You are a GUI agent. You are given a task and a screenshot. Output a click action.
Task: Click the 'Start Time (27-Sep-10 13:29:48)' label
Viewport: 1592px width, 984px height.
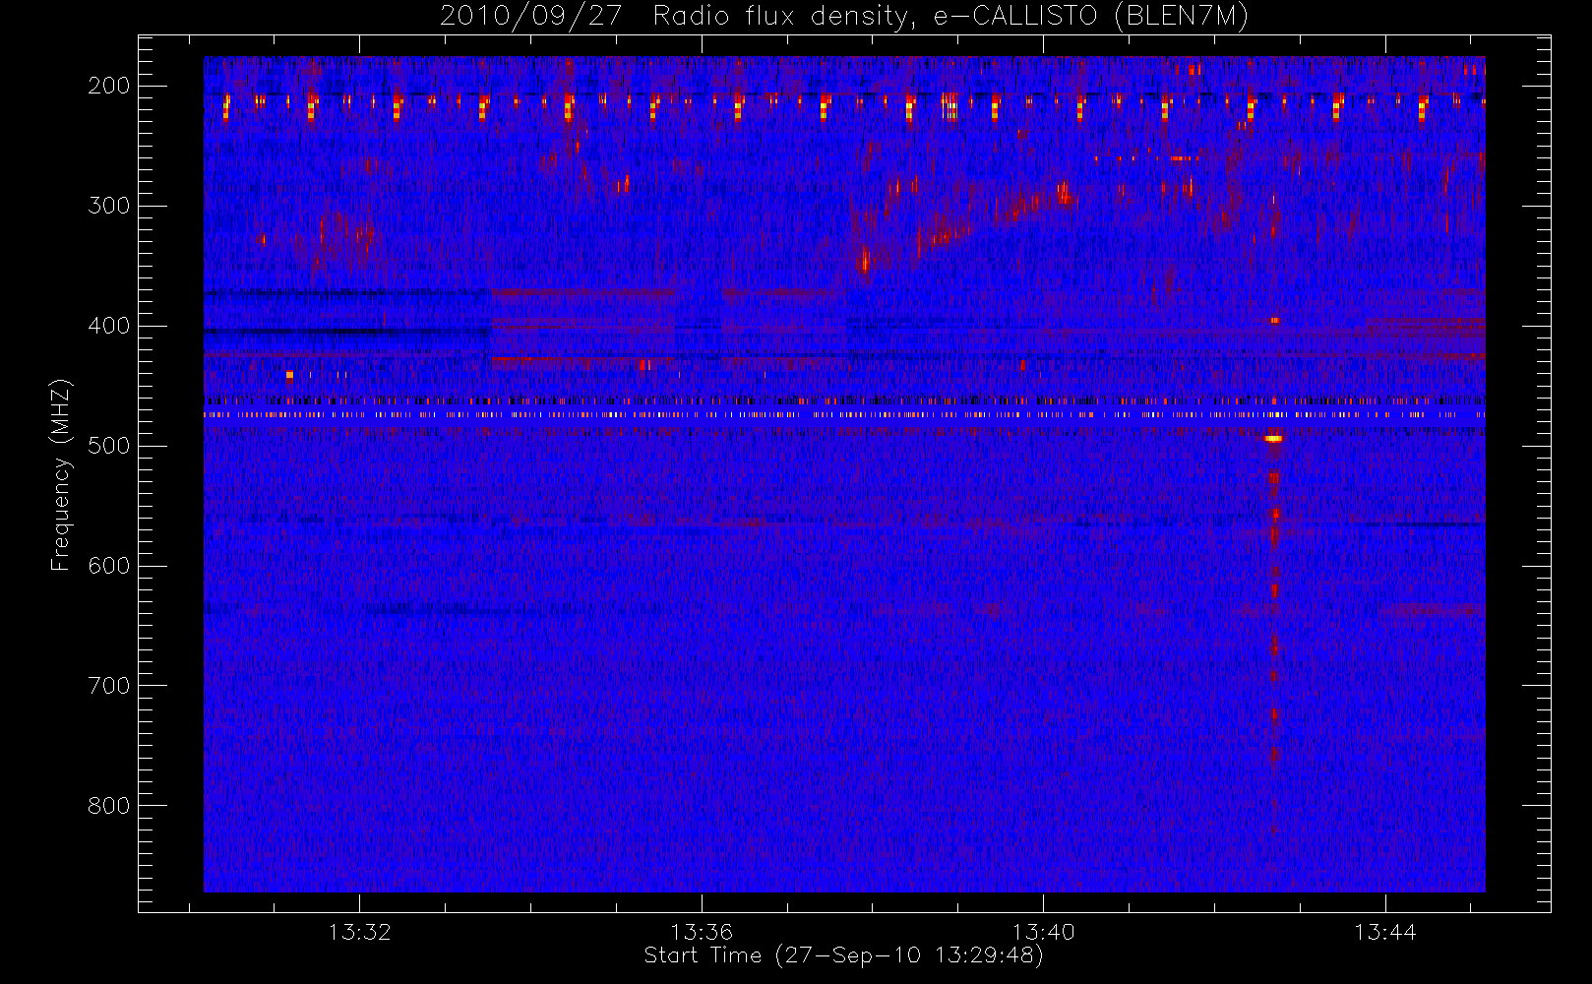843,955
